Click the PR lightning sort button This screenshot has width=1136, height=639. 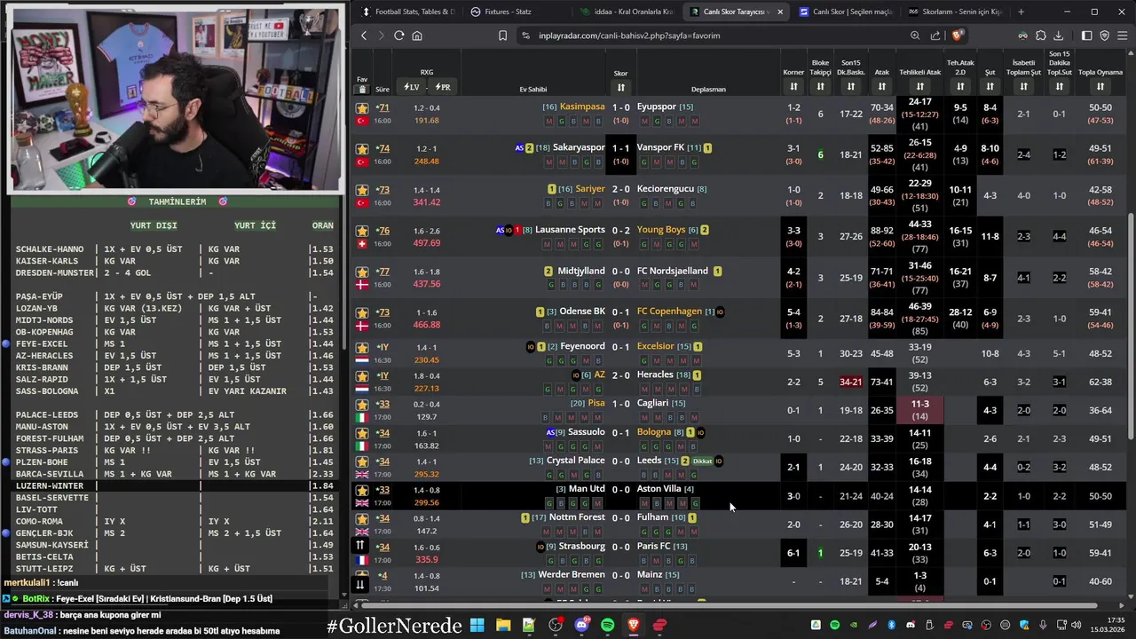tap(442, 87)
